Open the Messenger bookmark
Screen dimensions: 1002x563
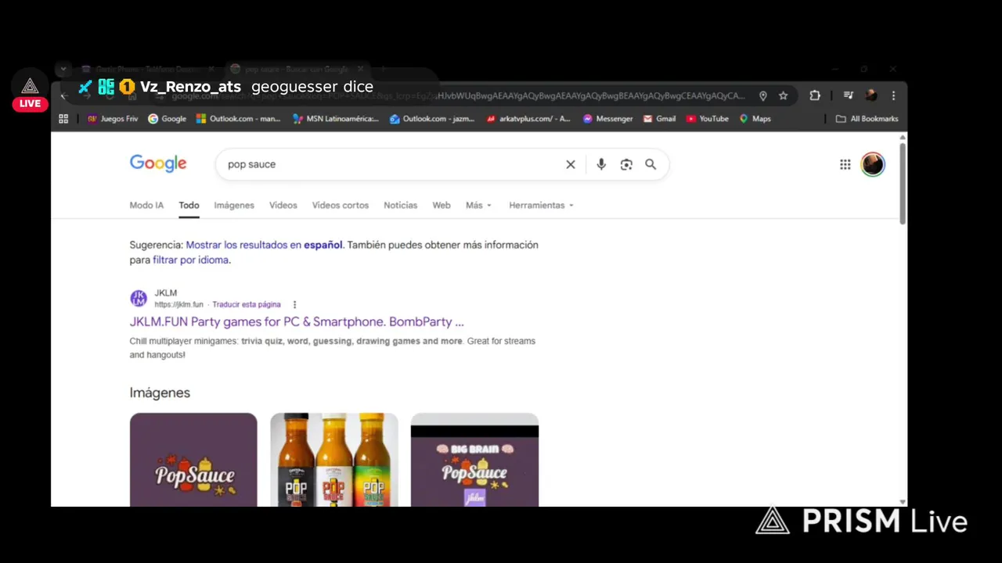click(x=607, y=119)
